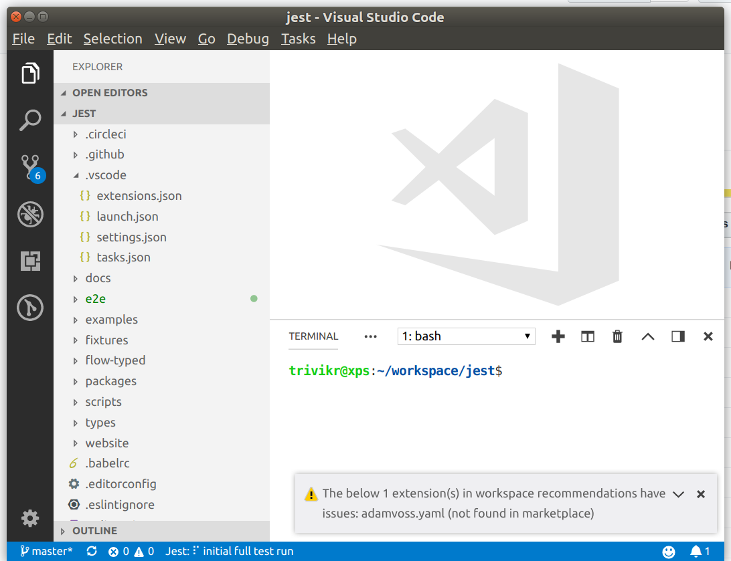Open the File menu
This screenshot has width=731, height=561.
[x=23, y=39]
